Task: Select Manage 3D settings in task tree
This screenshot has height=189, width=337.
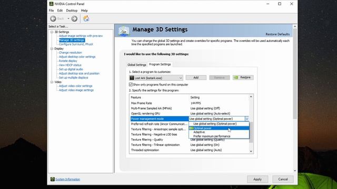Action: click(x=72, y=40)
